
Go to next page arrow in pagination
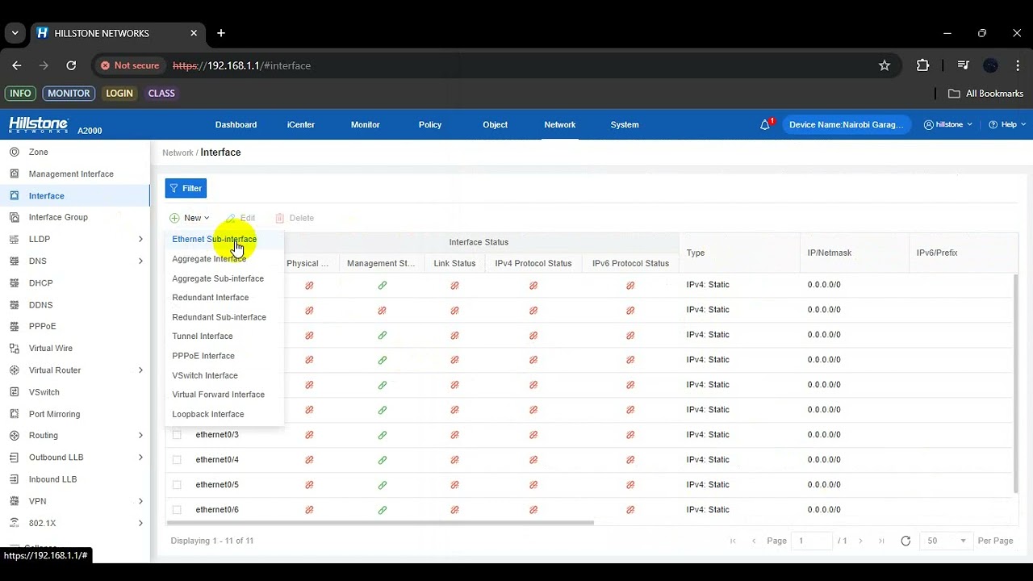pyautogui.click(x=860, y=541)
